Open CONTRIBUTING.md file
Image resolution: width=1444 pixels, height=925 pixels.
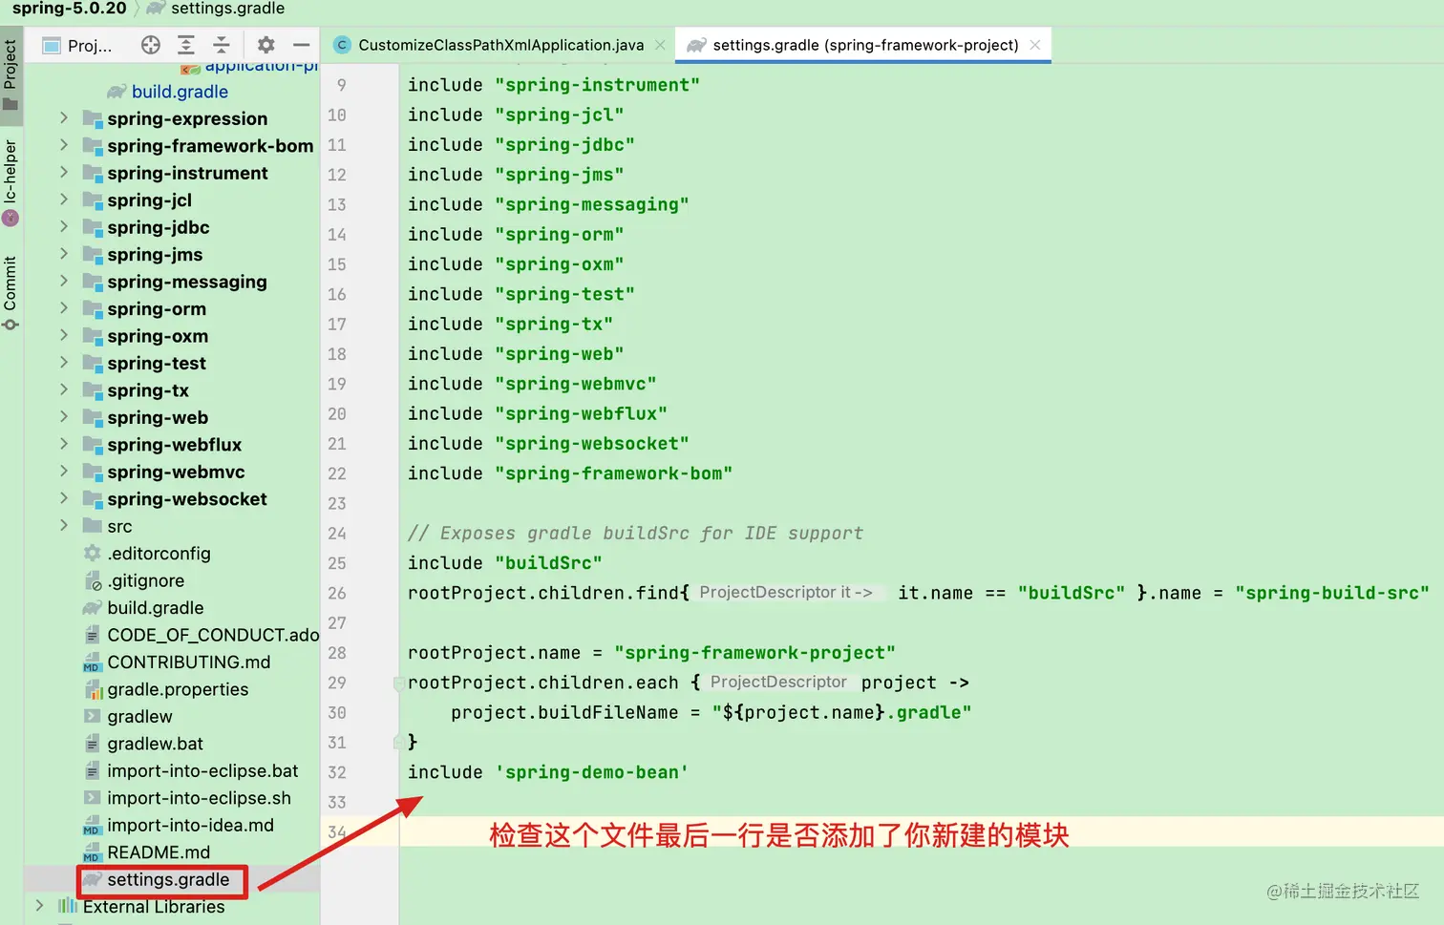[189, 662]
